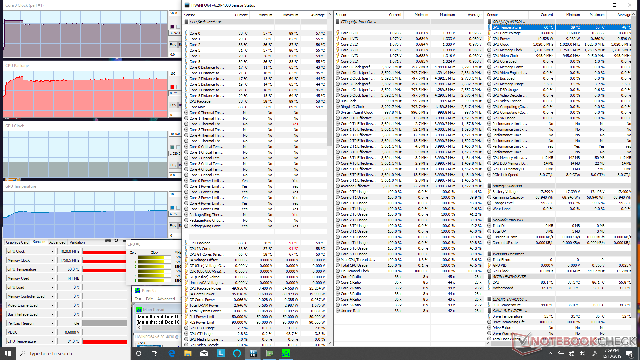This screenshot has width=640, height=360.
Task: Click GPU-Z screenshot camera icon
Action: tap(108, 240)
